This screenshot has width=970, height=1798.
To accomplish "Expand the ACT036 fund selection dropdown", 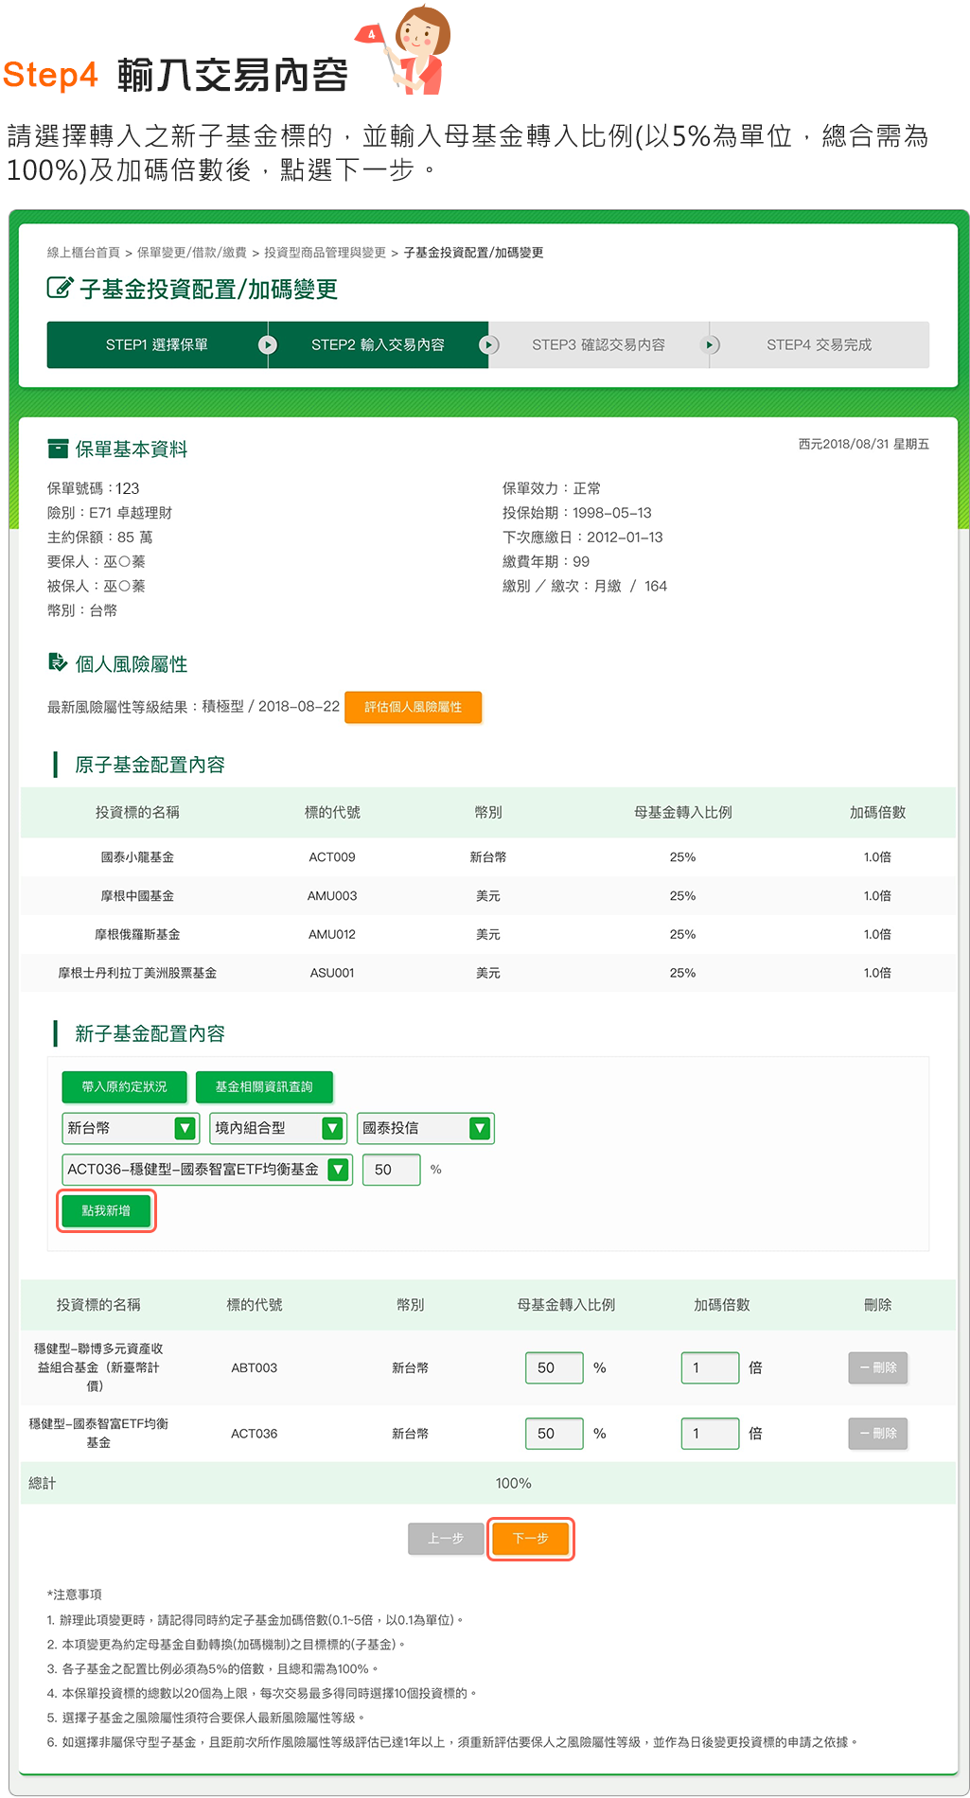I will coord(206,1170).
